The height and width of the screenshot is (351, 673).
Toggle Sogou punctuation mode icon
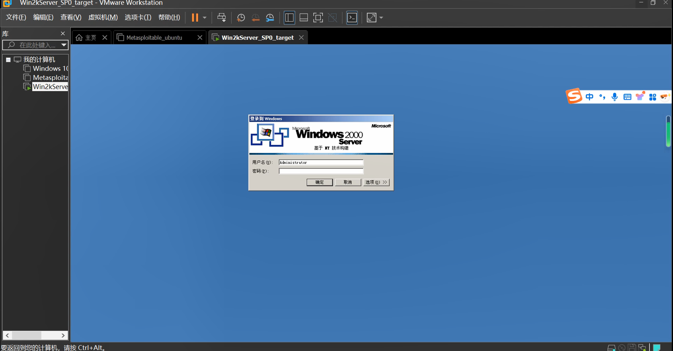(602, 97)
